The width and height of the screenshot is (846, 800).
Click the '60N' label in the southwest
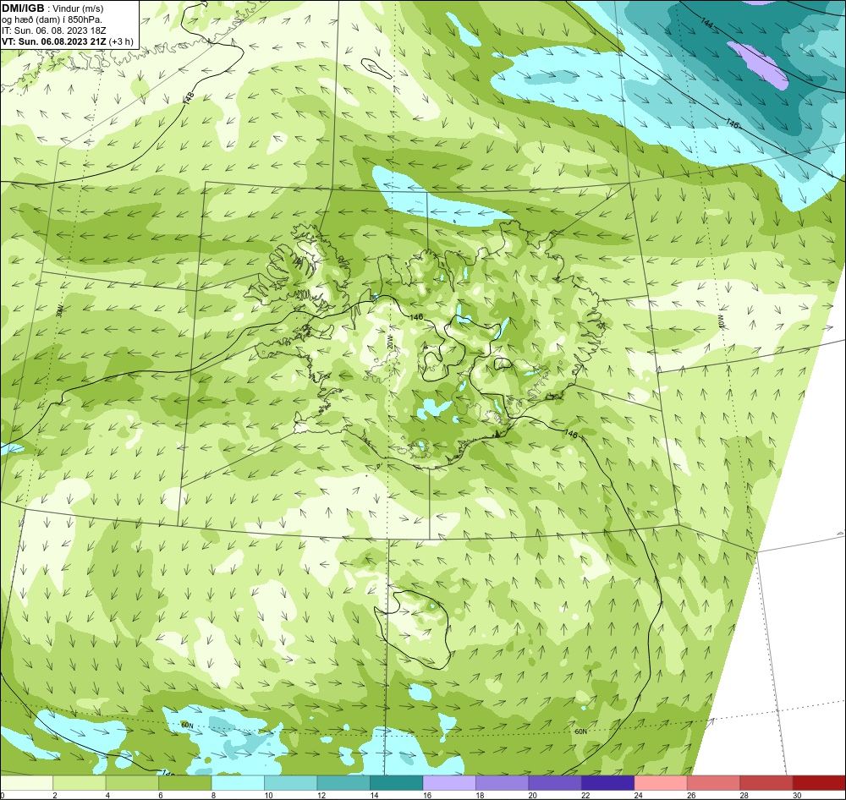[x=187, y=725]
